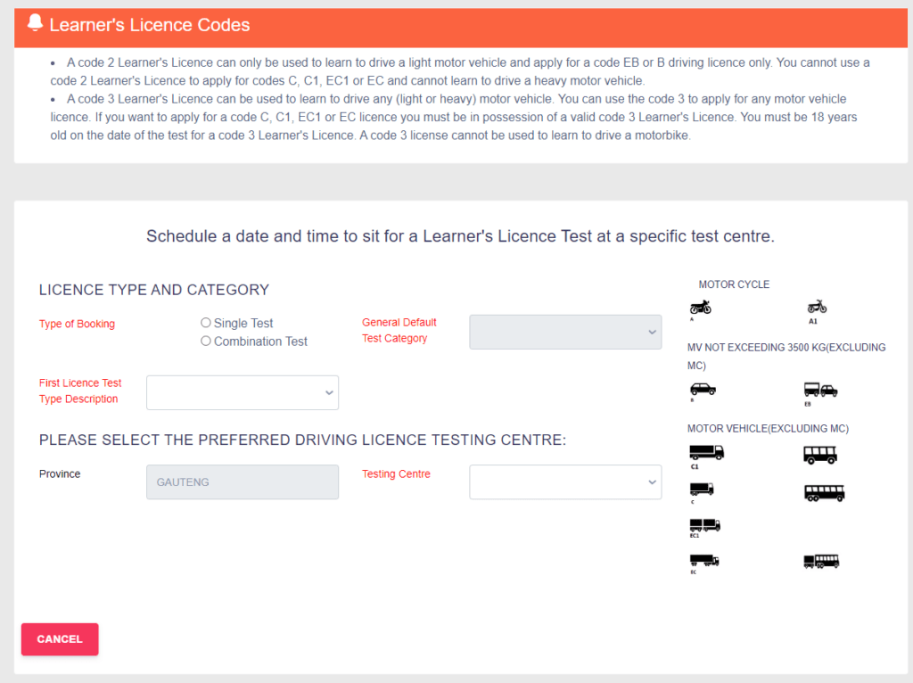Click the A1 small motorcycle icon
The width and height of the screenshot is (913, 683).
[816, 307]
